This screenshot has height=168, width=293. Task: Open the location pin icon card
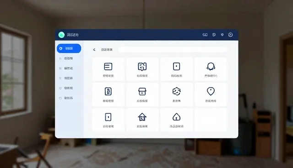pyautogui.click(x=211, y=94)
